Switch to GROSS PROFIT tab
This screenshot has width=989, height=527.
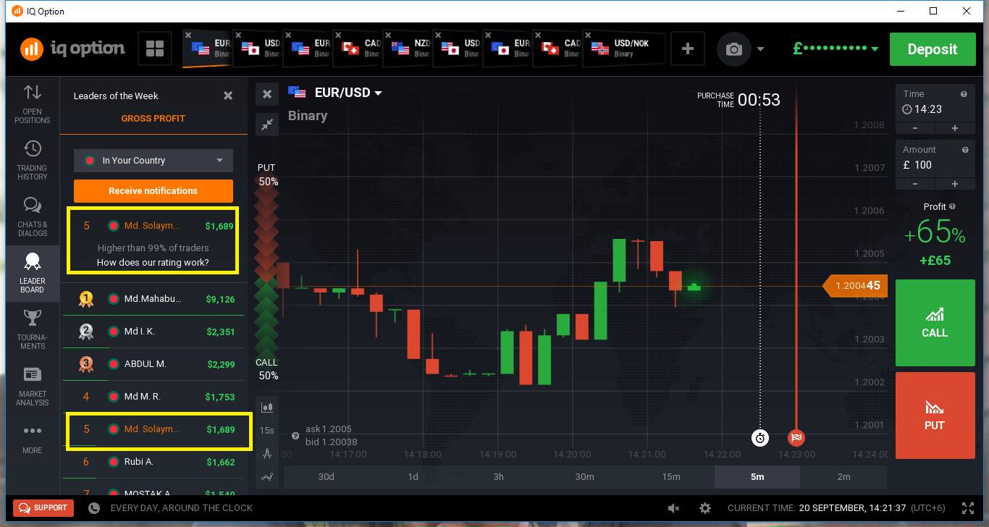pos(153,118)
